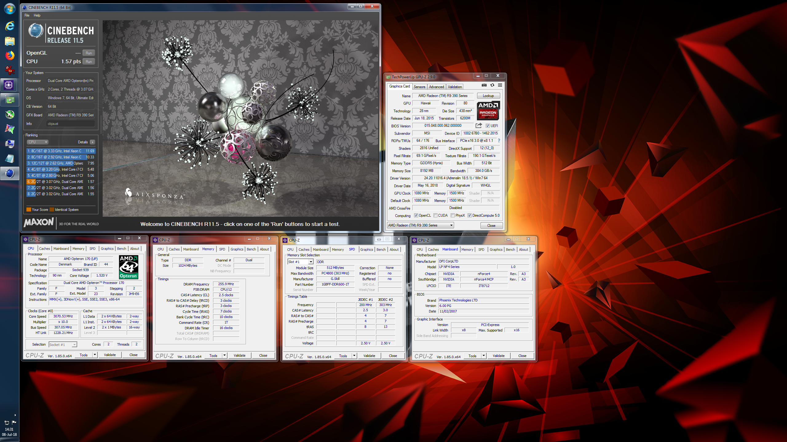Click the Aixsponza logo in the render view
787x442 pixels.
[155, 194]
